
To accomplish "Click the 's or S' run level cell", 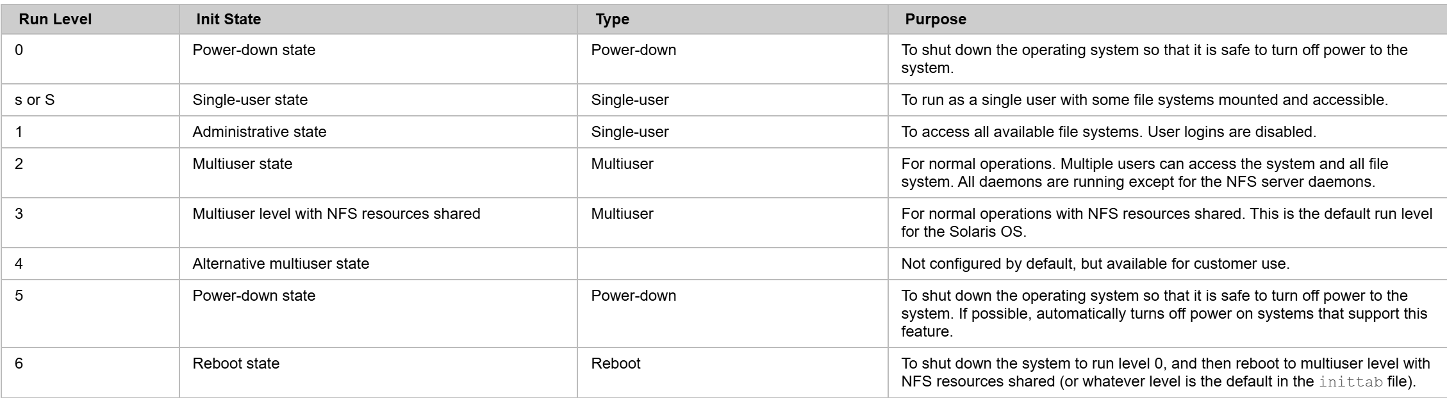I will [35, 100].
